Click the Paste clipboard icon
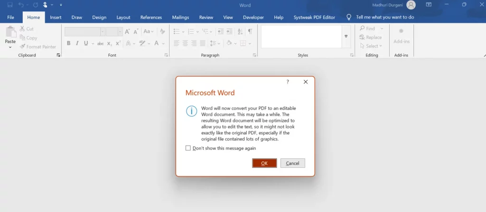This screenshot has height=212, width=486. click(10, 32)
